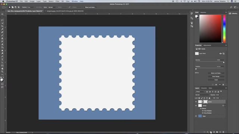Toggle mask visibility eye in Properties panel
The height and width of the screenshot is (134, 239).
point(220,84)
